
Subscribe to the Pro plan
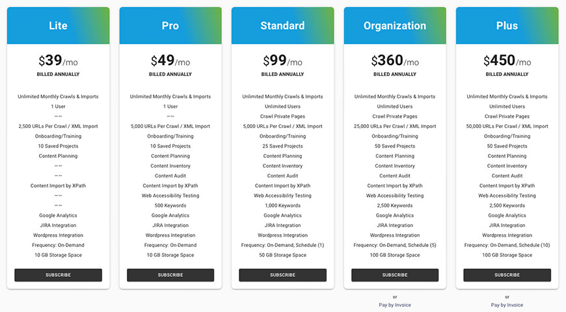170,275
